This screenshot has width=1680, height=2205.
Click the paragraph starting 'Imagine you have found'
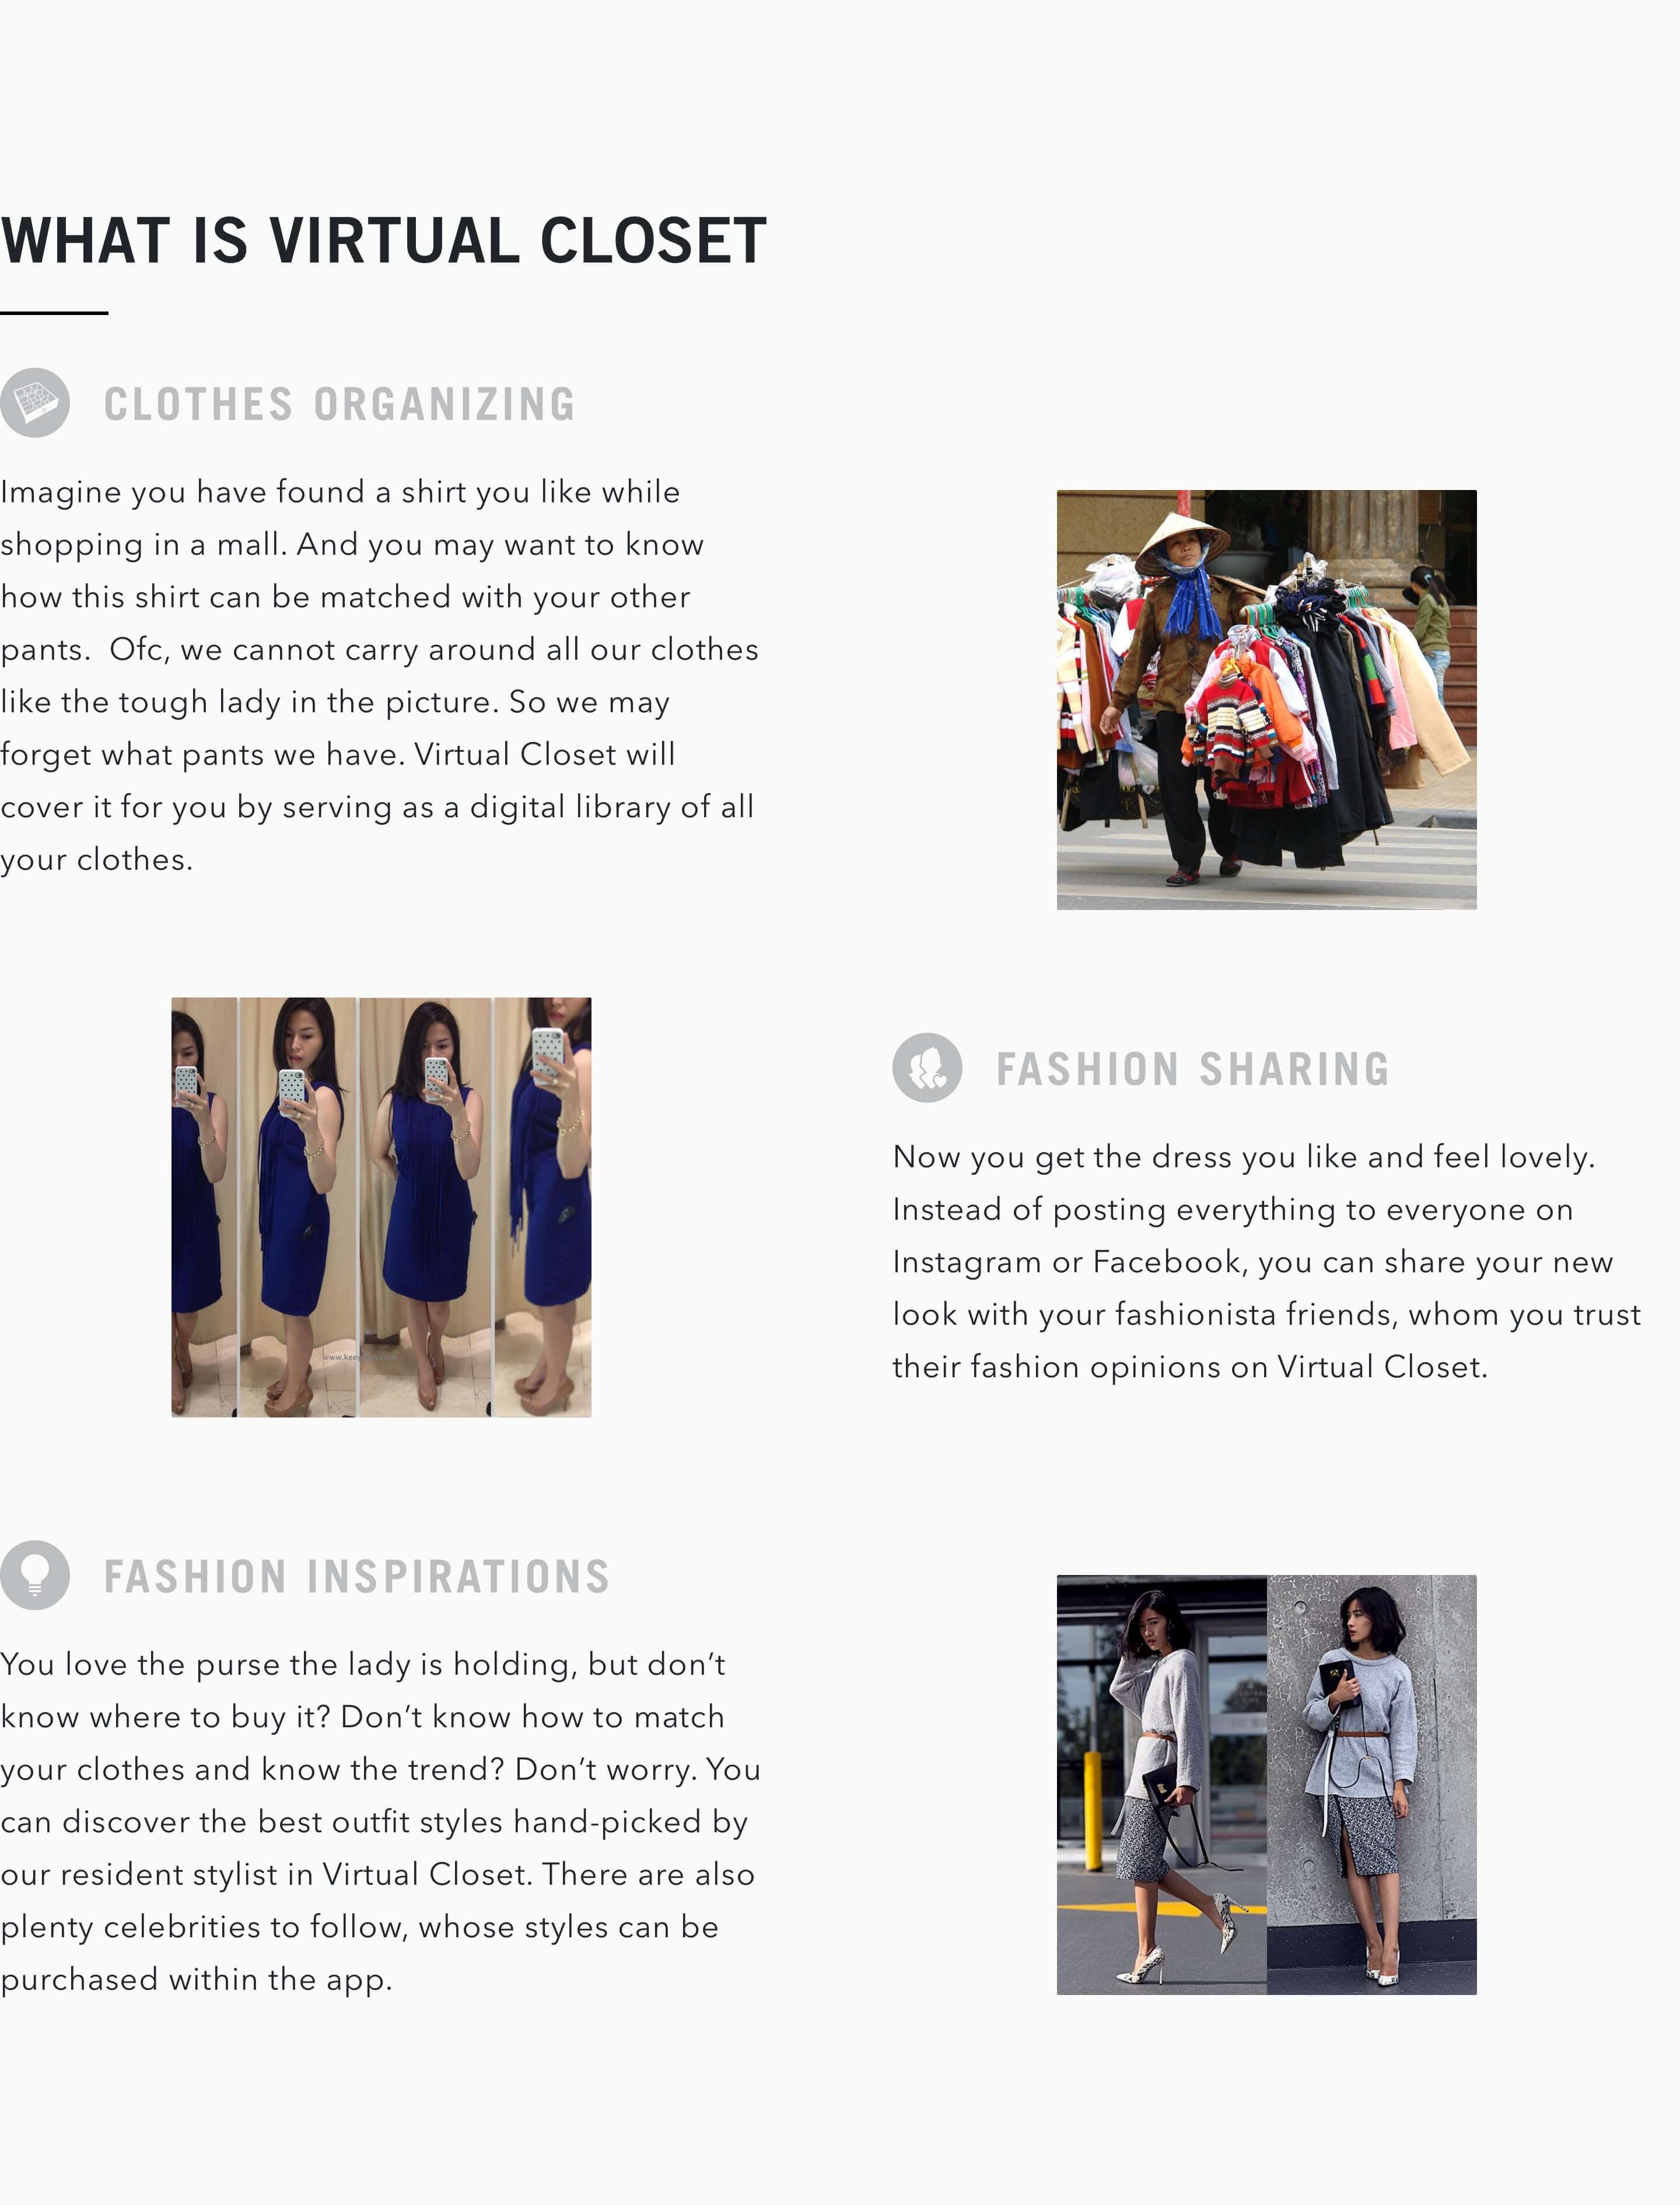tap(380, 675)
